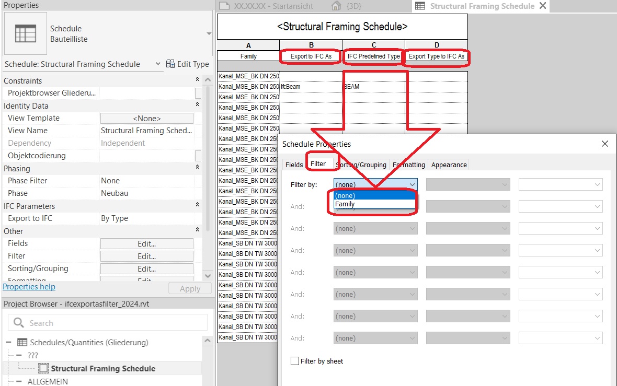Click the association box beside Projektbrowser Gliederung
Screen dimensions: 617x386
(198, 93)
